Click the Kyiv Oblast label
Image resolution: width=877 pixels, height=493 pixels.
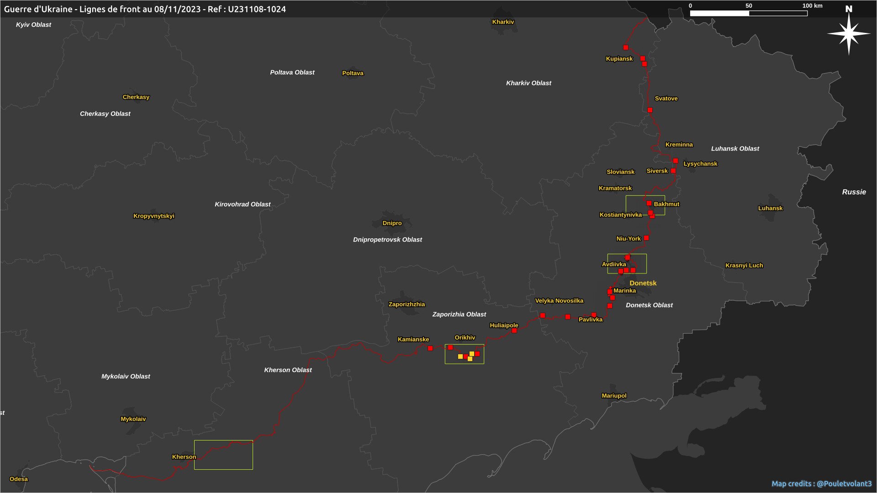tap(34, 25)
